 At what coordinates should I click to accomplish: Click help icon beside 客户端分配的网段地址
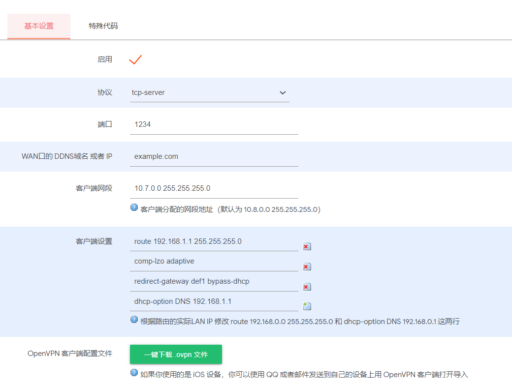pos(134,207)
